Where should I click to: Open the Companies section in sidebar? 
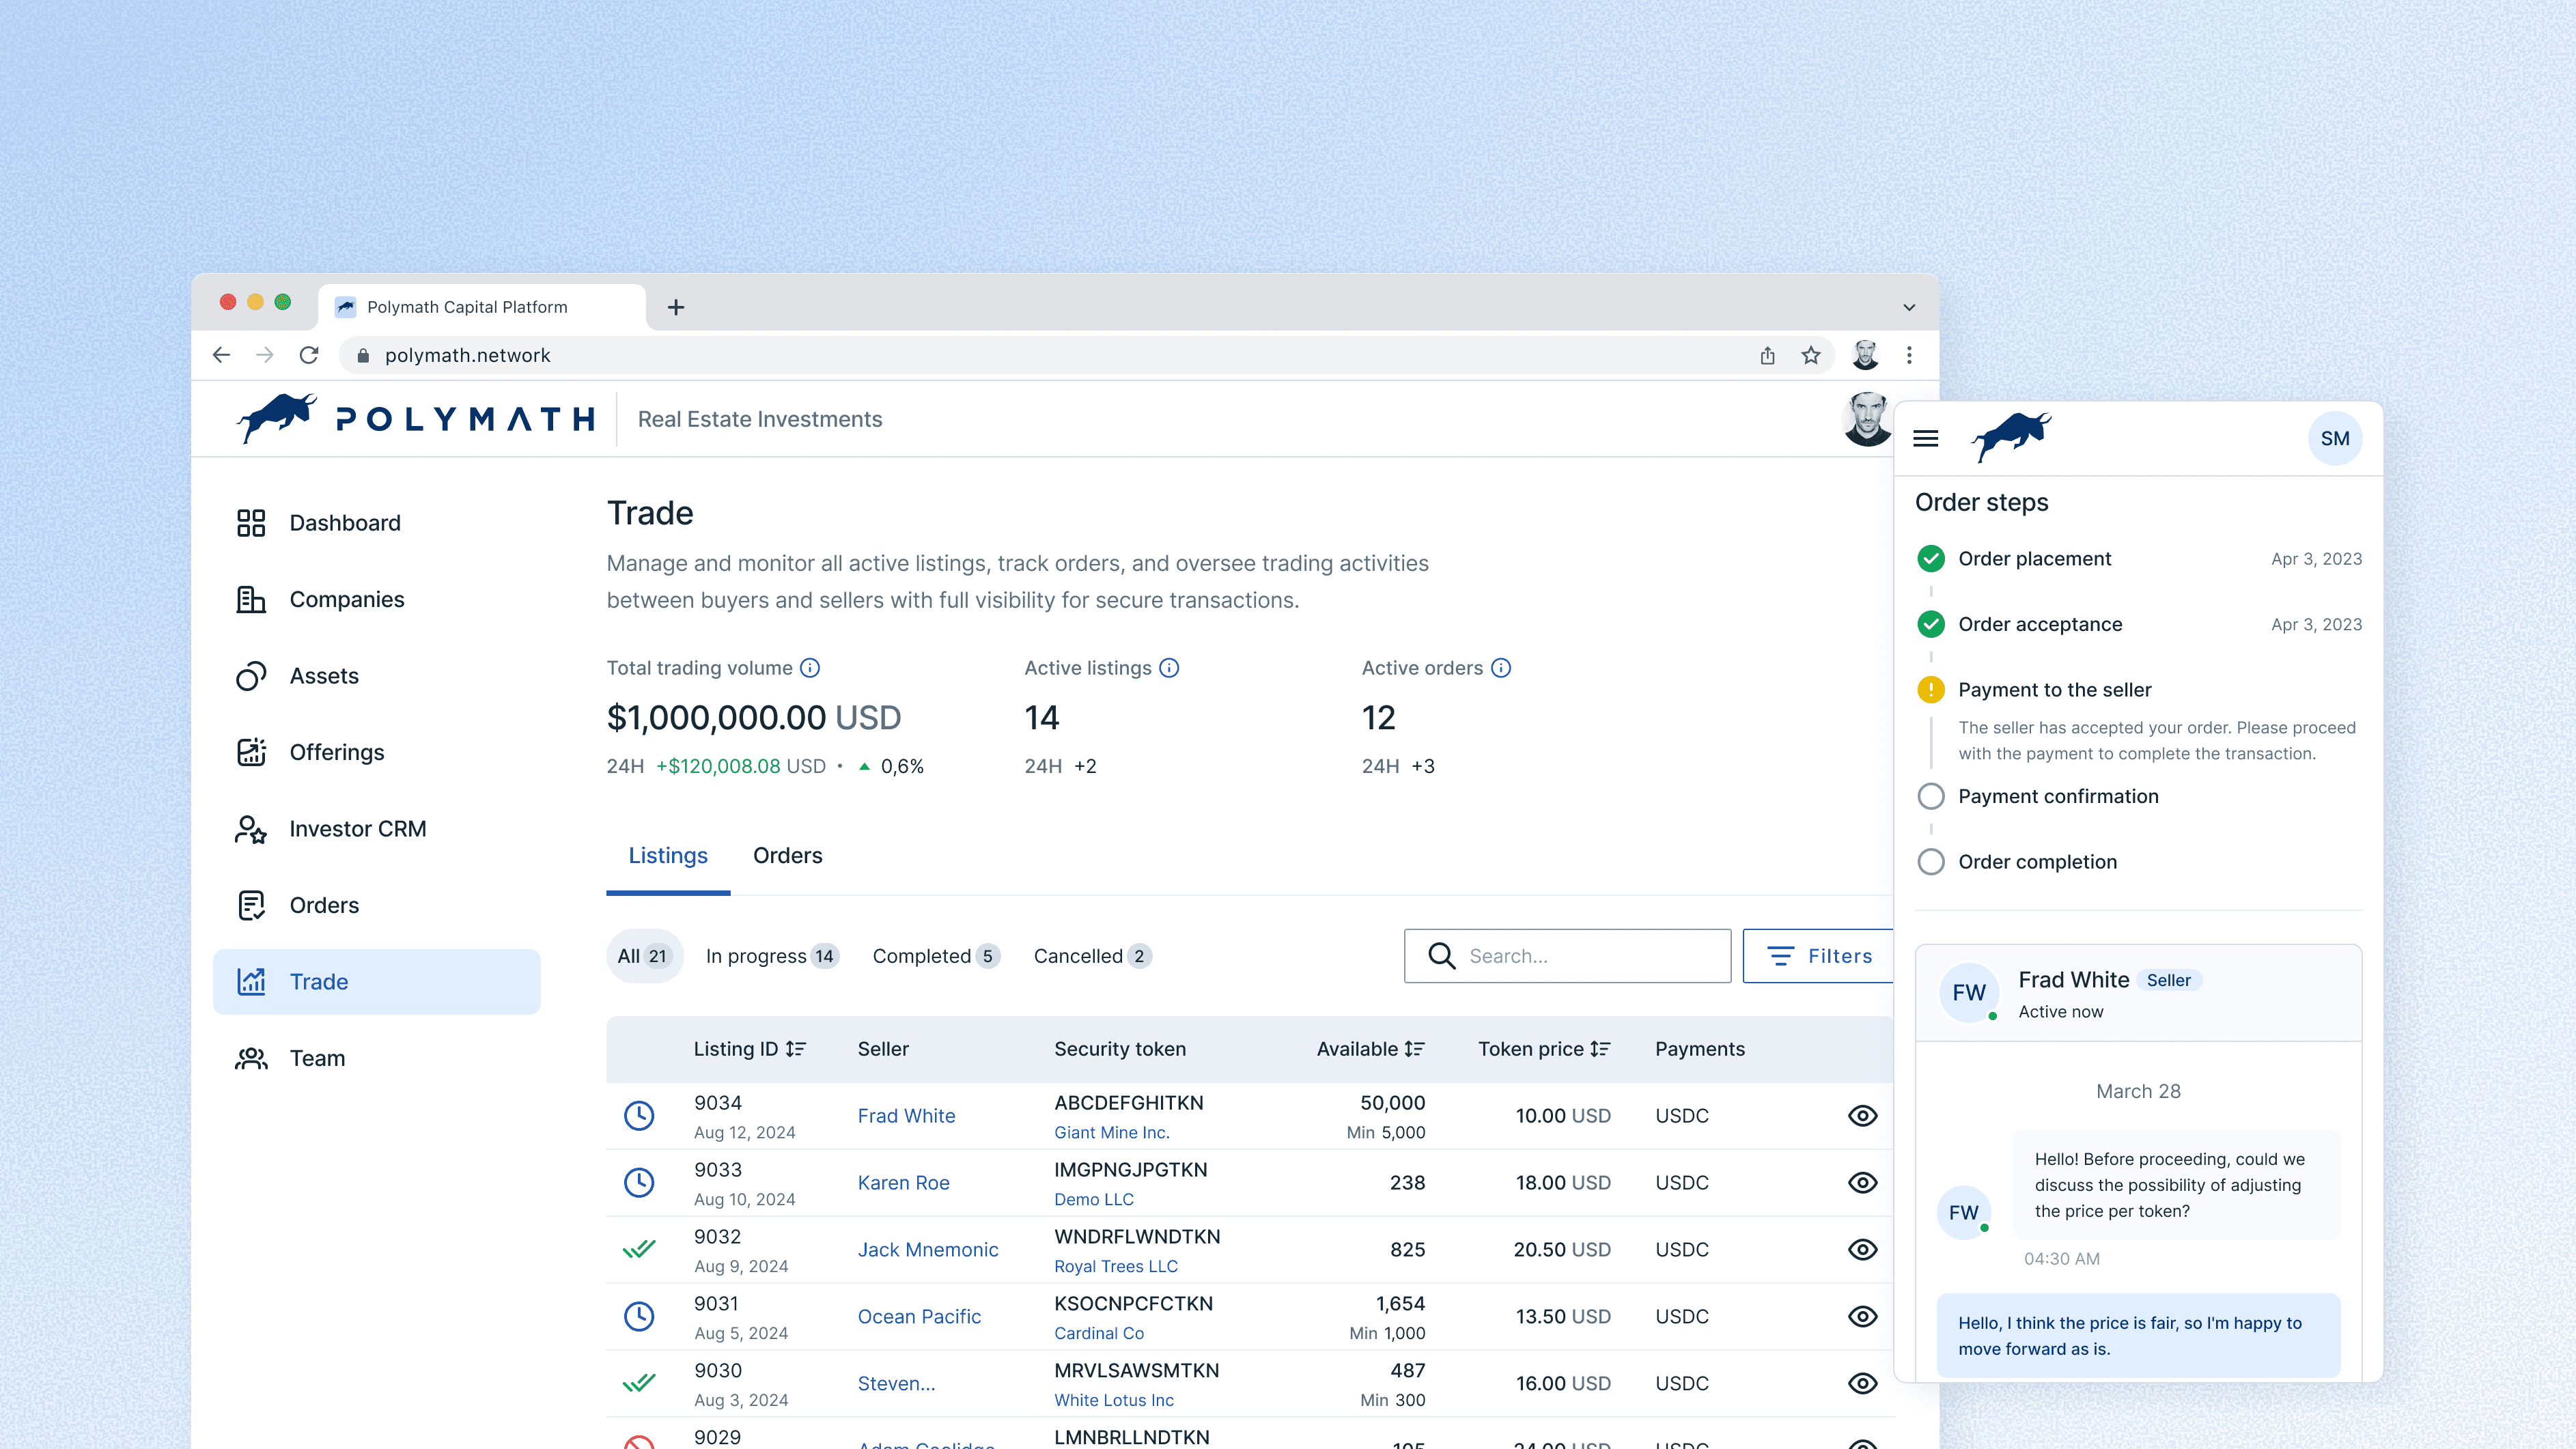346,599
